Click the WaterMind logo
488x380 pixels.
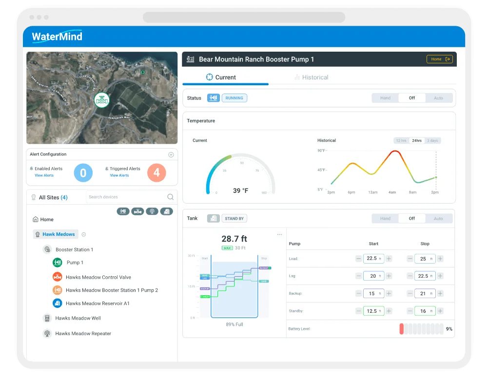[57, 37]
